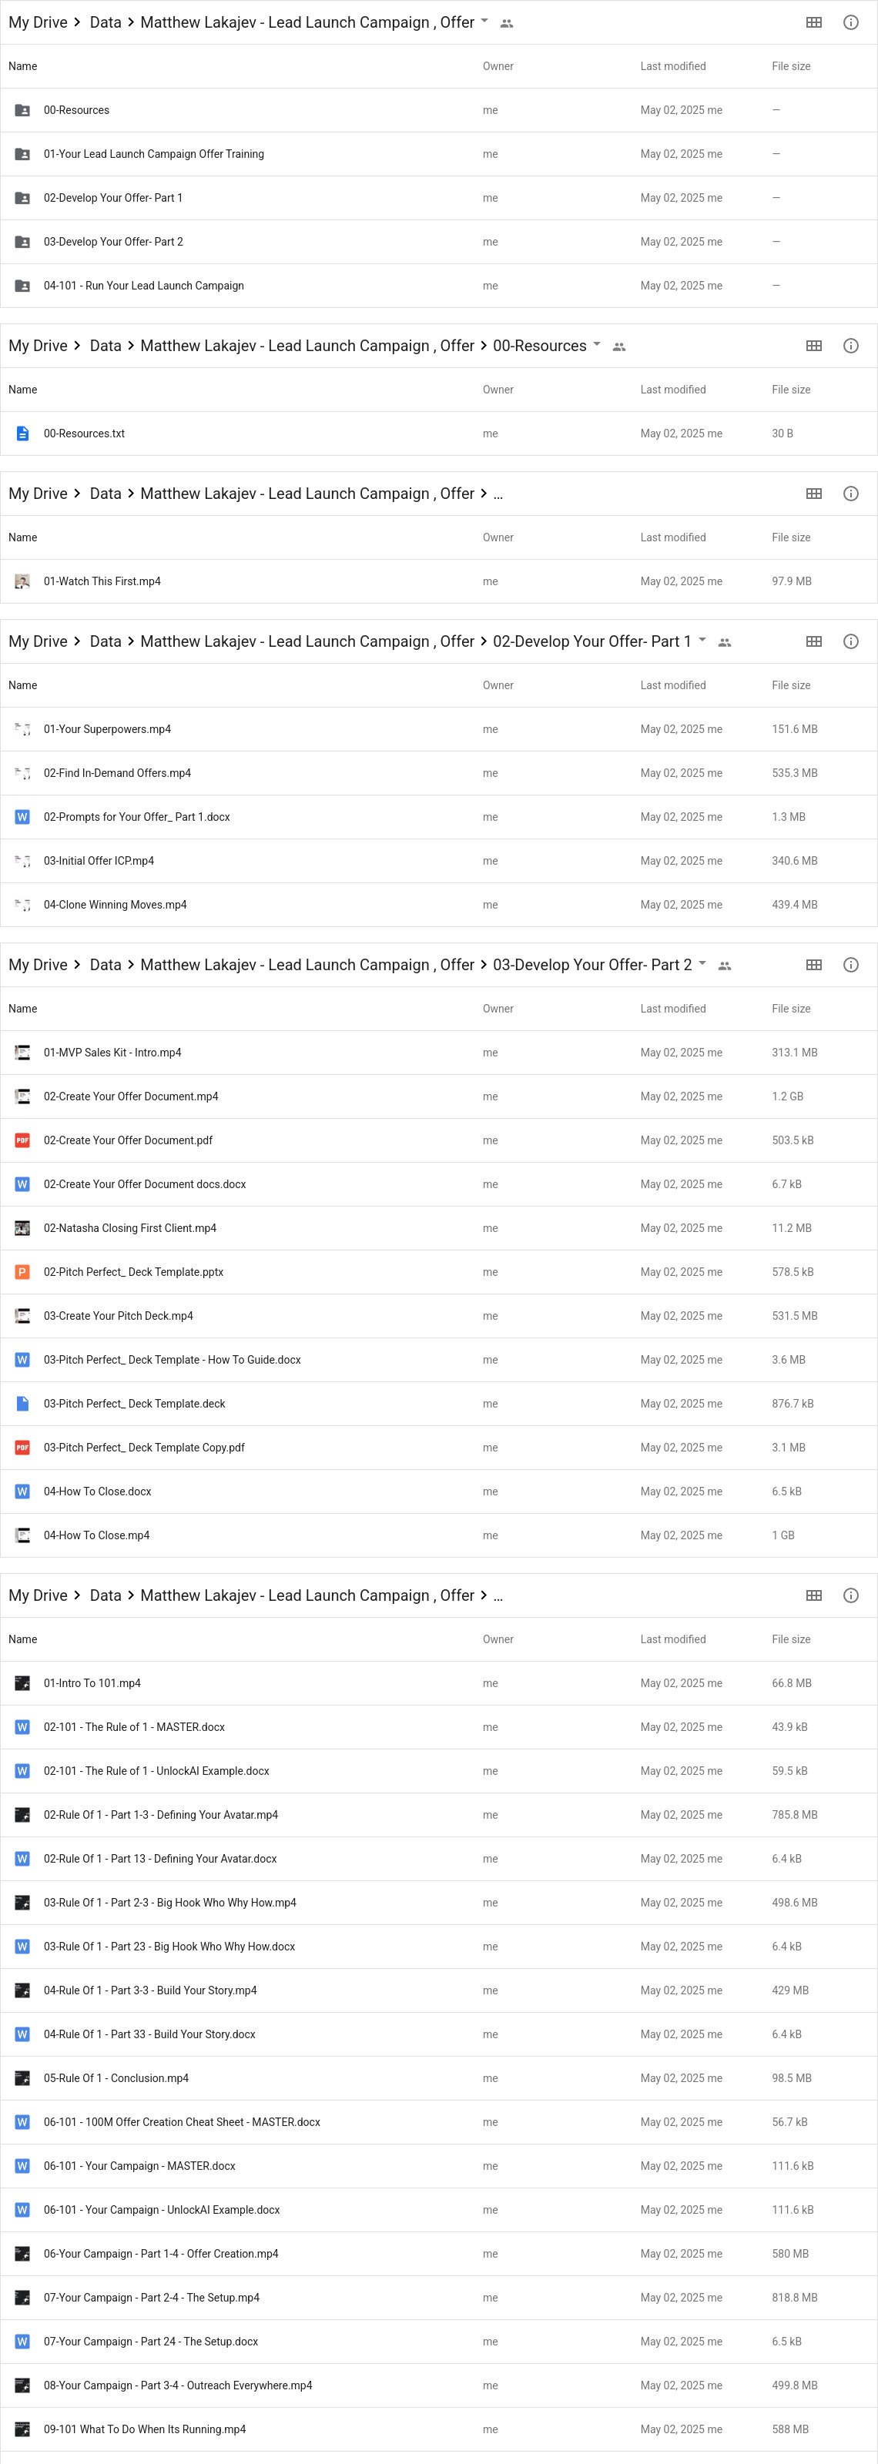The width and height of the screenshot is (878, 2464).
Task: Sort by File size in the 02-Develop Your Offer- Part 1 panel
Action: pos(791,685)
